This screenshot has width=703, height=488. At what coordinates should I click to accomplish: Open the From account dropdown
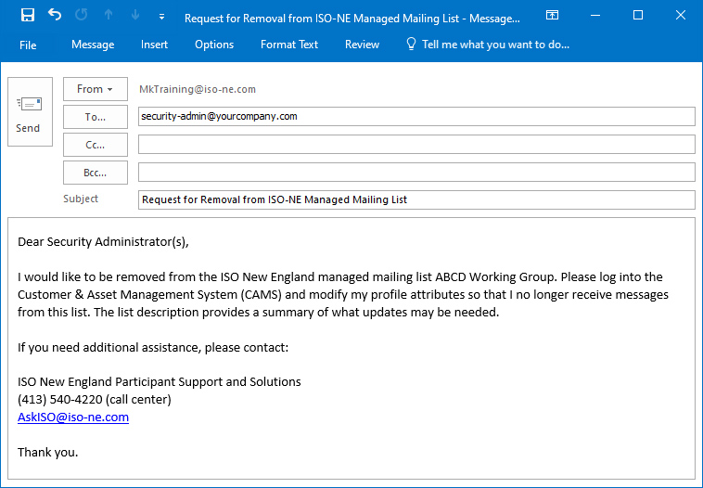[x=95, y=89]
